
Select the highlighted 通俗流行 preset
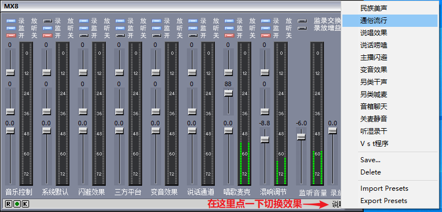pos(390,21)
